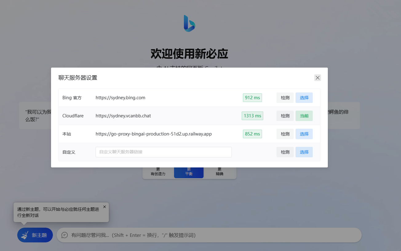Click the Bing logo icon
Screen dimensions: 401x251
tap(189, 23)
